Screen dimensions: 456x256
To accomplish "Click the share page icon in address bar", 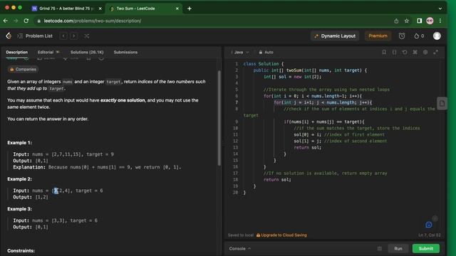I will (x=396, y=21).
